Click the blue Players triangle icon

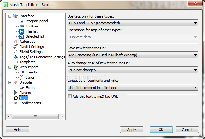click(16, 93)
